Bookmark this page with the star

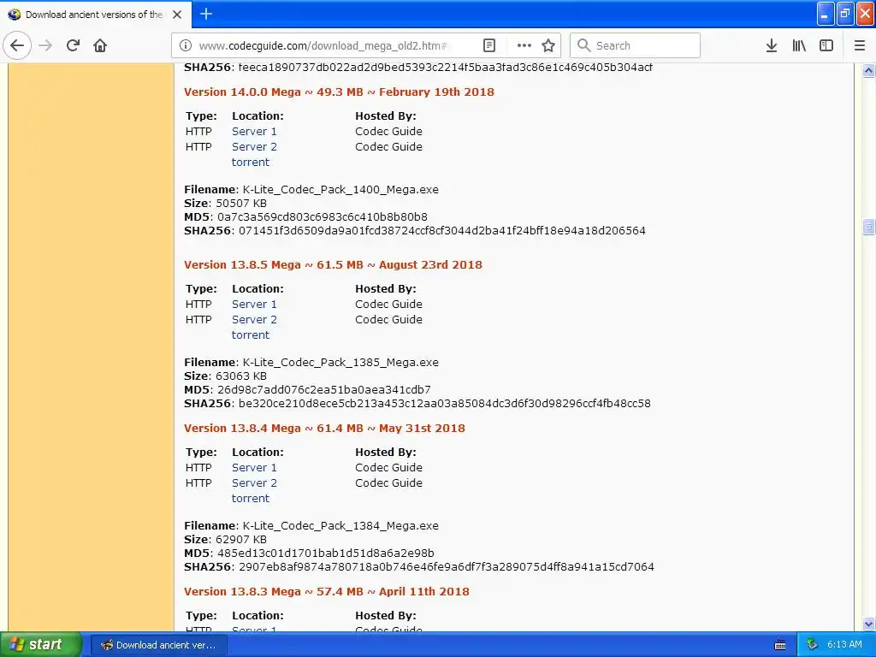(548, 45)
